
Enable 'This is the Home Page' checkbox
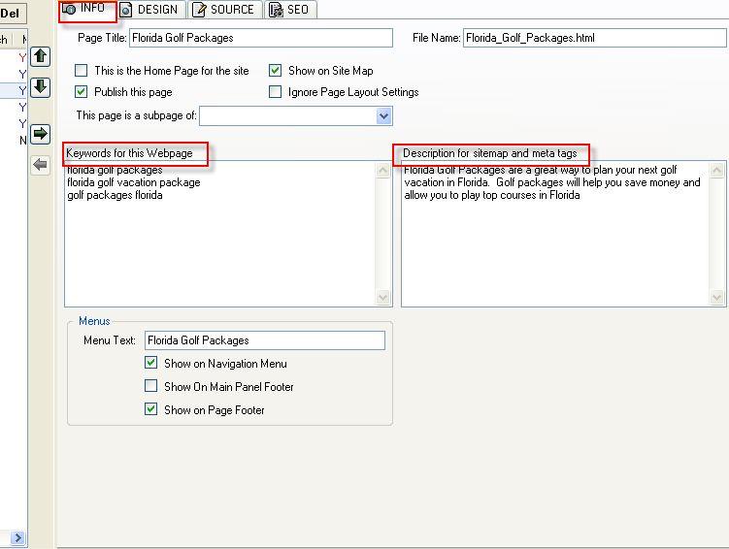pos(82,71)
